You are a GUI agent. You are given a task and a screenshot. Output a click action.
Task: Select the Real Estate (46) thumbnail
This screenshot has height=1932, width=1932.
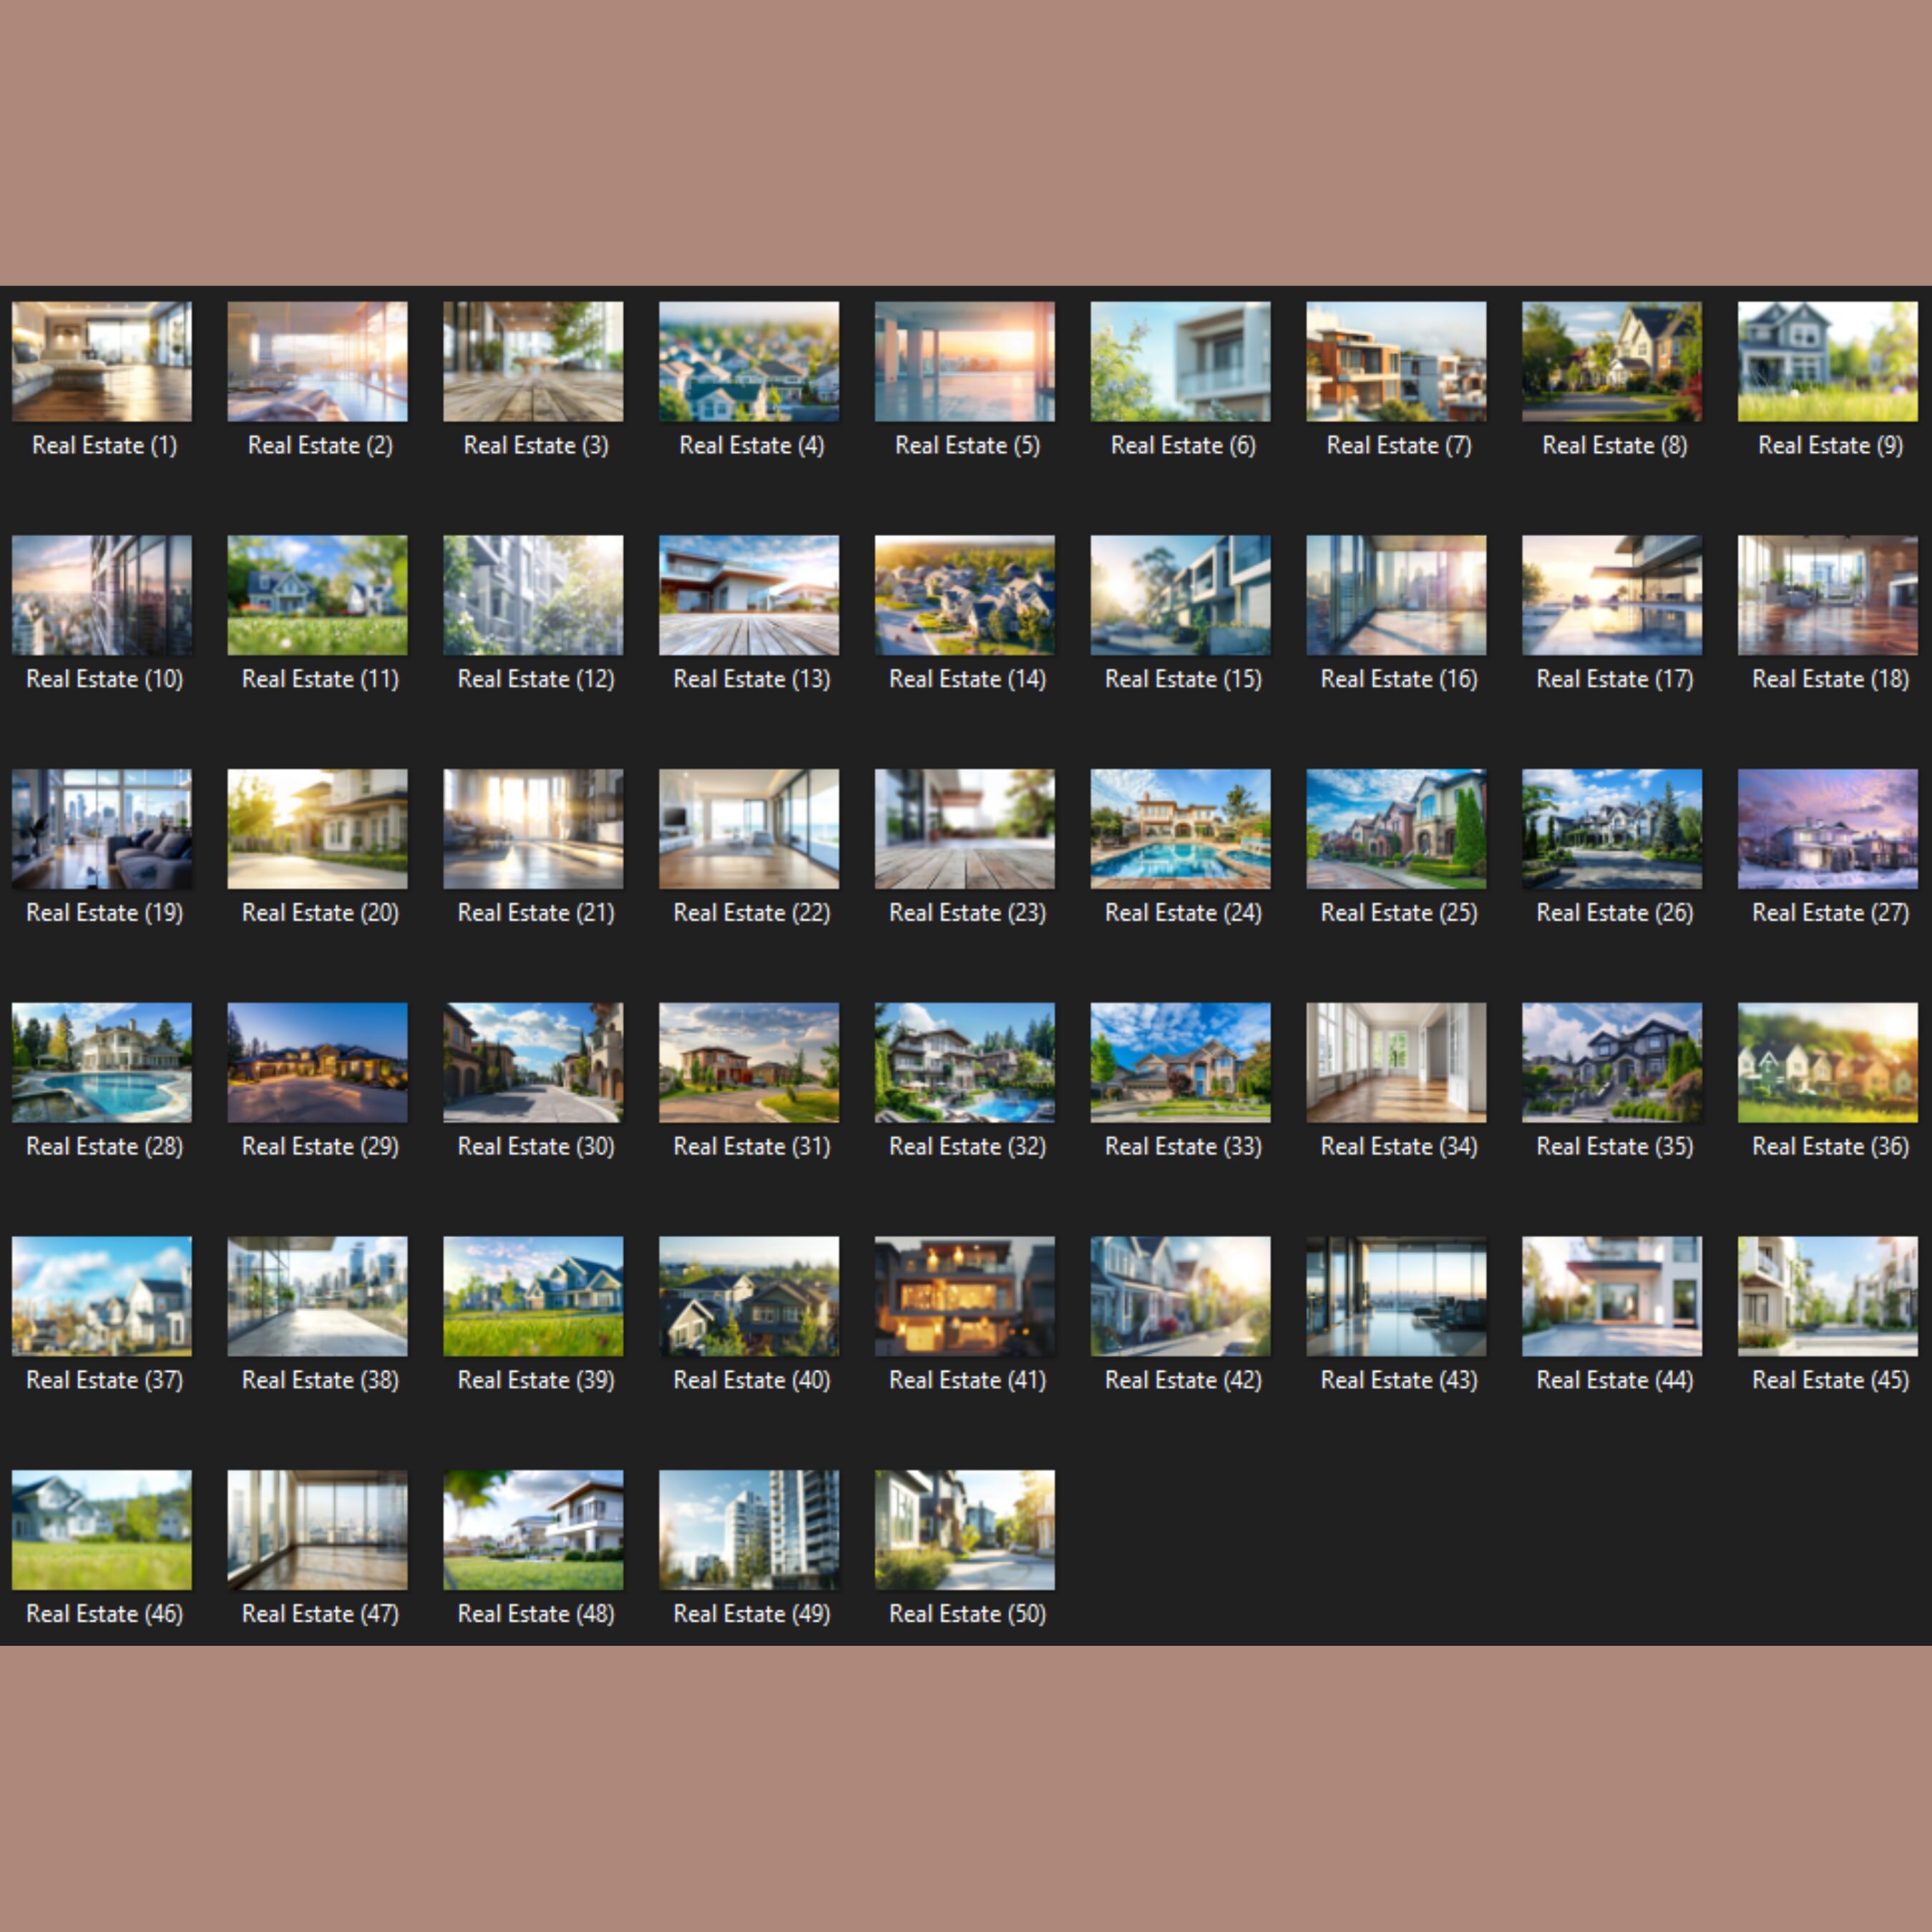click(x=102, y=1530)
